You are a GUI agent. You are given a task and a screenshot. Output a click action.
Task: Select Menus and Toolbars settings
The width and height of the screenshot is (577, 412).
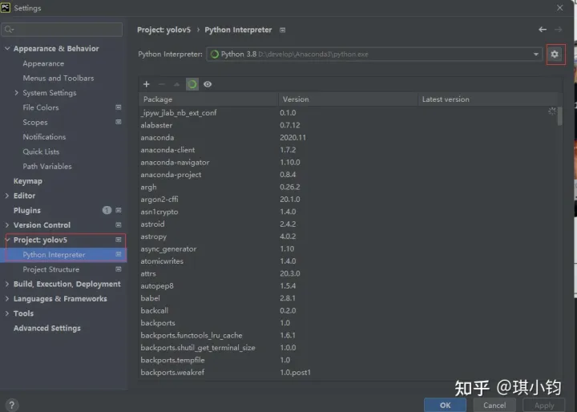coord(59,78)
